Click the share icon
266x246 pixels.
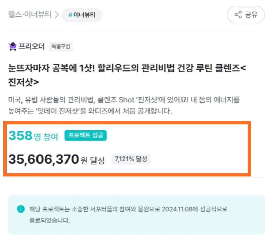[x=238, y=15]
